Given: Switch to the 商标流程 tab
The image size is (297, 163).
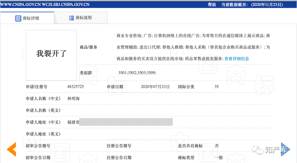Looking at the screenshot, I should tap(81, 18).
